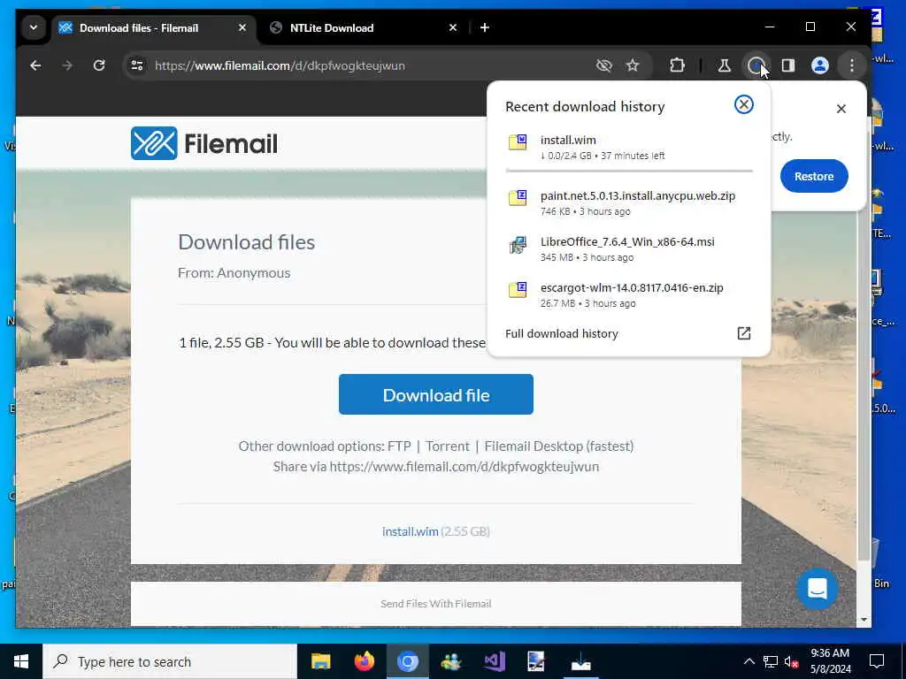Choose Filemail Desktop (fastest) option
This screenshot has height=679, width=906.
pyautogui.click(x=559, y=446)
